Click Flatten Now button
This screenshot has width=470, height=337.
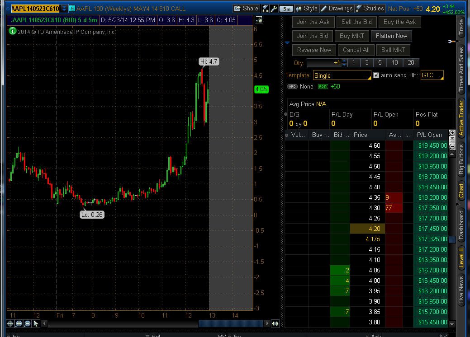[x=391, y=36]
